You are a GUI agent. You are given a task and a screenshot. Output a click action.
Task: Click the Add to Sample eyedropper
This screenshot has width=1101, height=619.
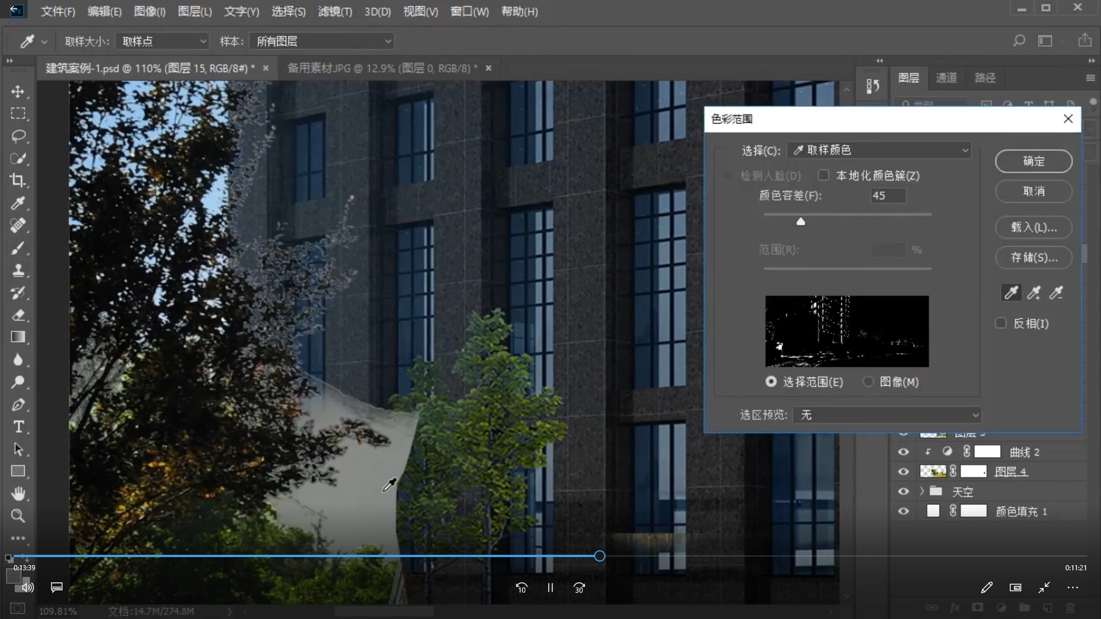tap(1034, 293)
